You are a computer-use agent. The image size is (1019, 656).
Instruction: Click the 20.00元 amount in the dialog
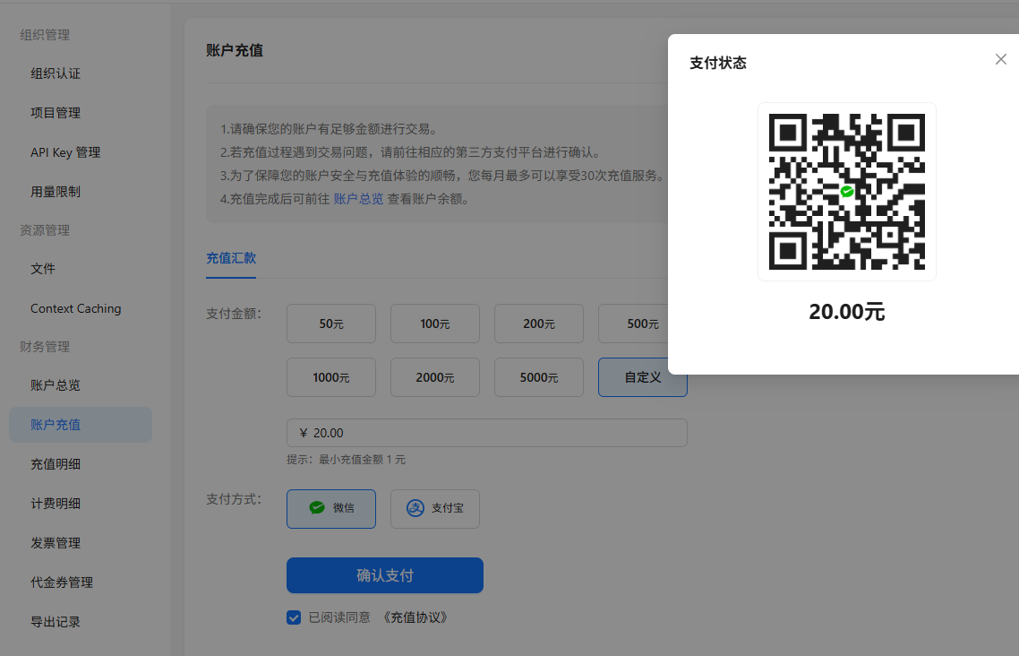[847, 312]
